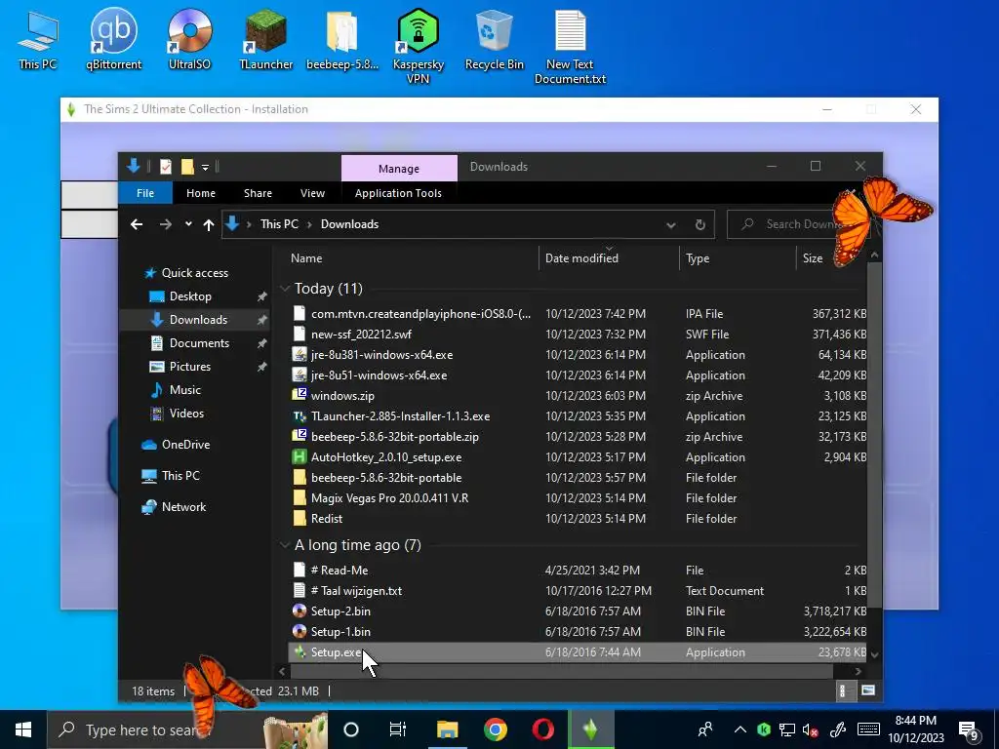Open the Recent locations dropdown
The image size is (999, 749).
pyautogui.click(x=188, y=224)
